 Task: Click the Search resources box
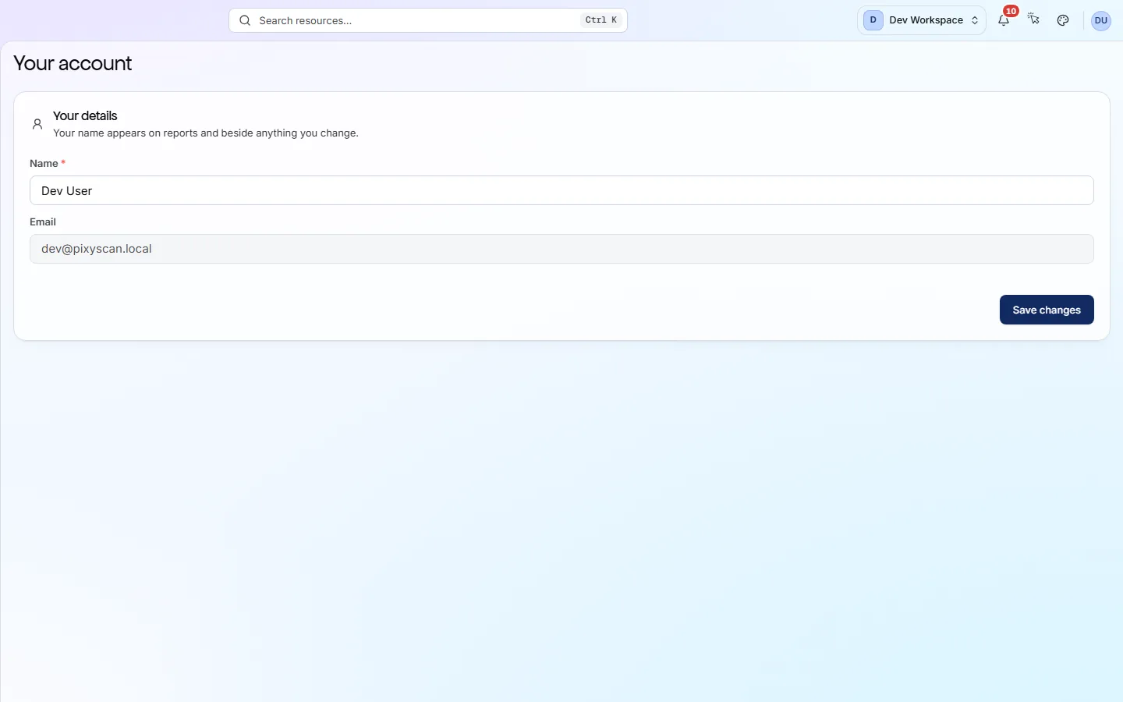click(x=428, y=20)
